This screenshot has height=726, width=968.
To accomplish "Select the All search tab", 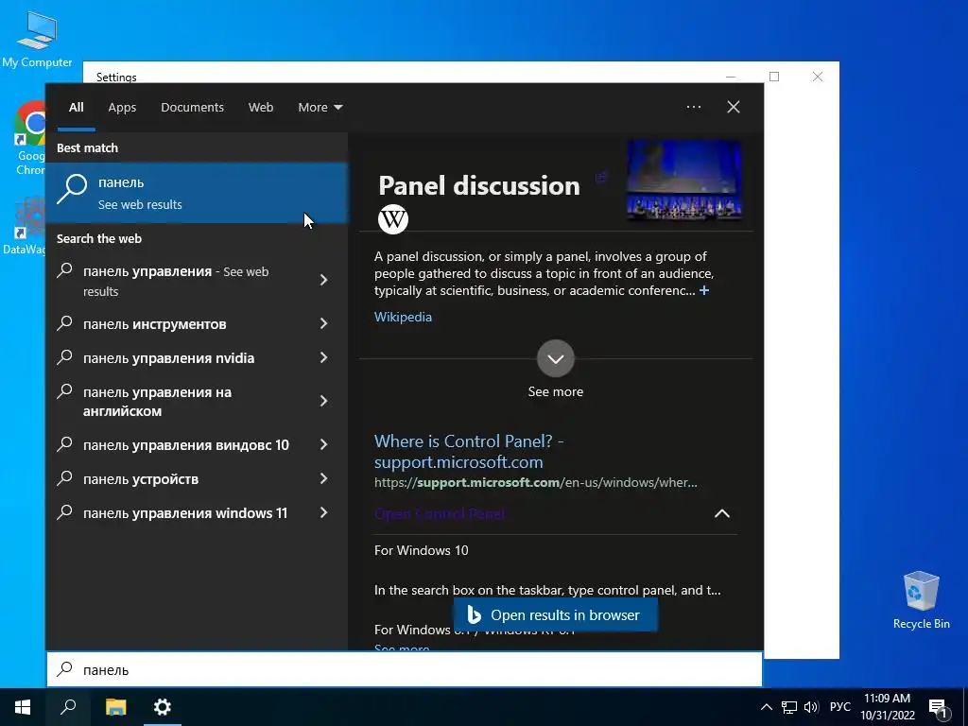I will (x=77, y=108).
